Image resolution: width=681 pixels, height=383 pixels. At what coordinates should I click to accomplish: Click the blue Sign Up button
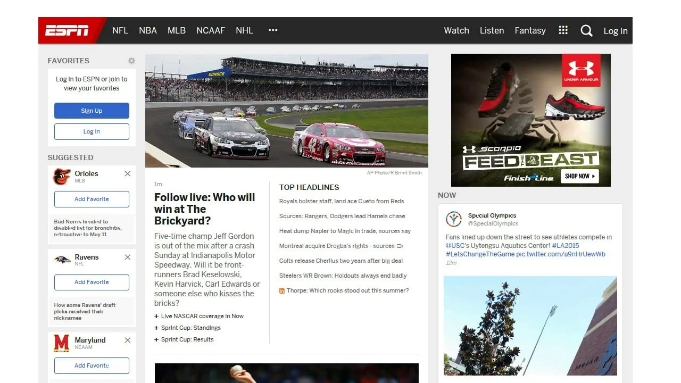[92, 111]
